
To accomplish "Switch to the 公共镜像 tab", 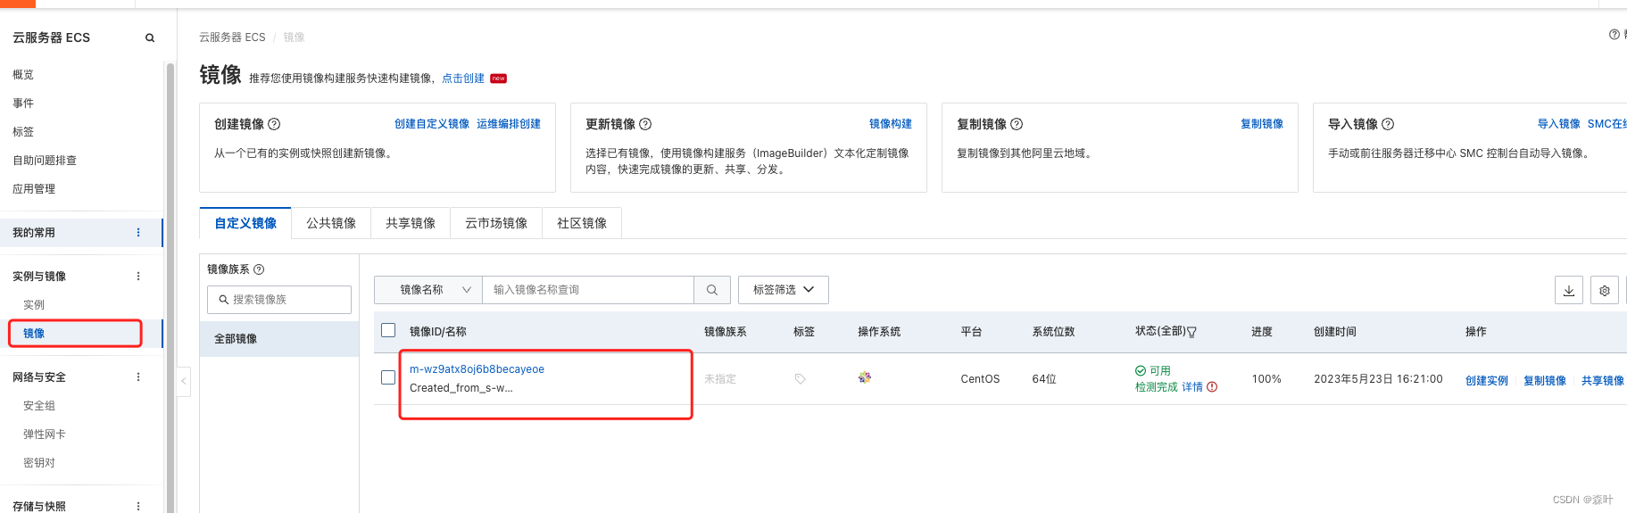I will tap(331, 223).
